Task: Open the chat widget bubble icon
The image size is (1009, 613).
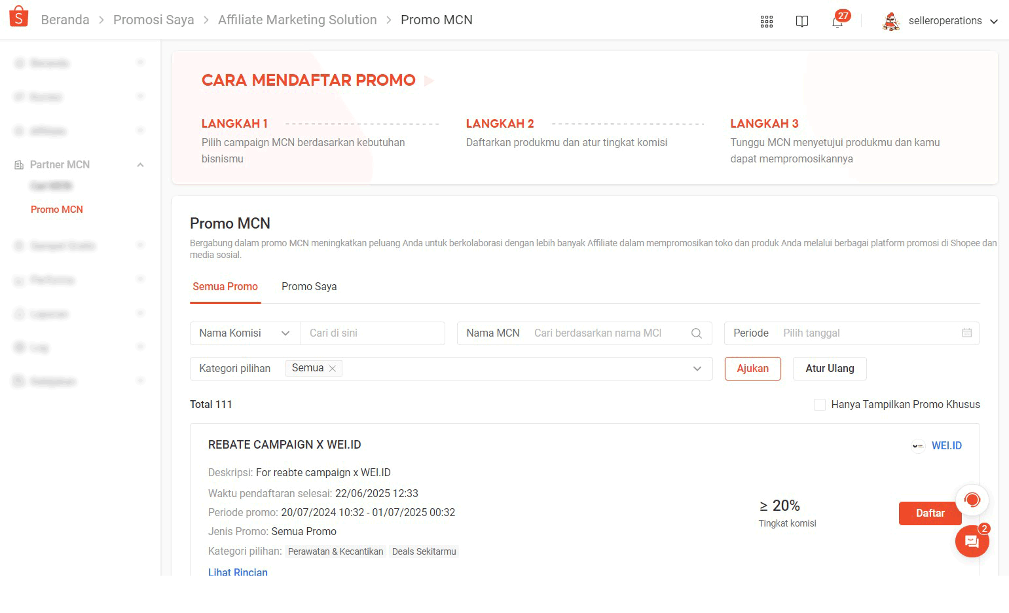Action: 972,541
